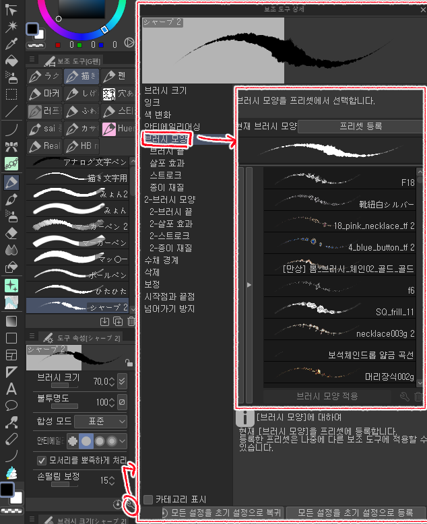Duplicate the selected sub tool
Viewport: 427px width, 524px height.
(118, 321)
